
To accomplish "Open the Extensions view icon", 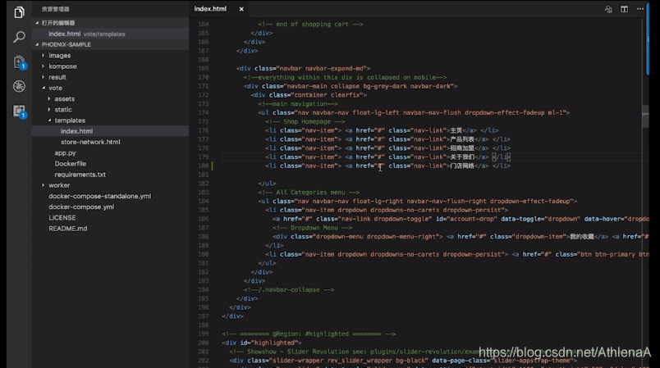I will click(19, 111).
